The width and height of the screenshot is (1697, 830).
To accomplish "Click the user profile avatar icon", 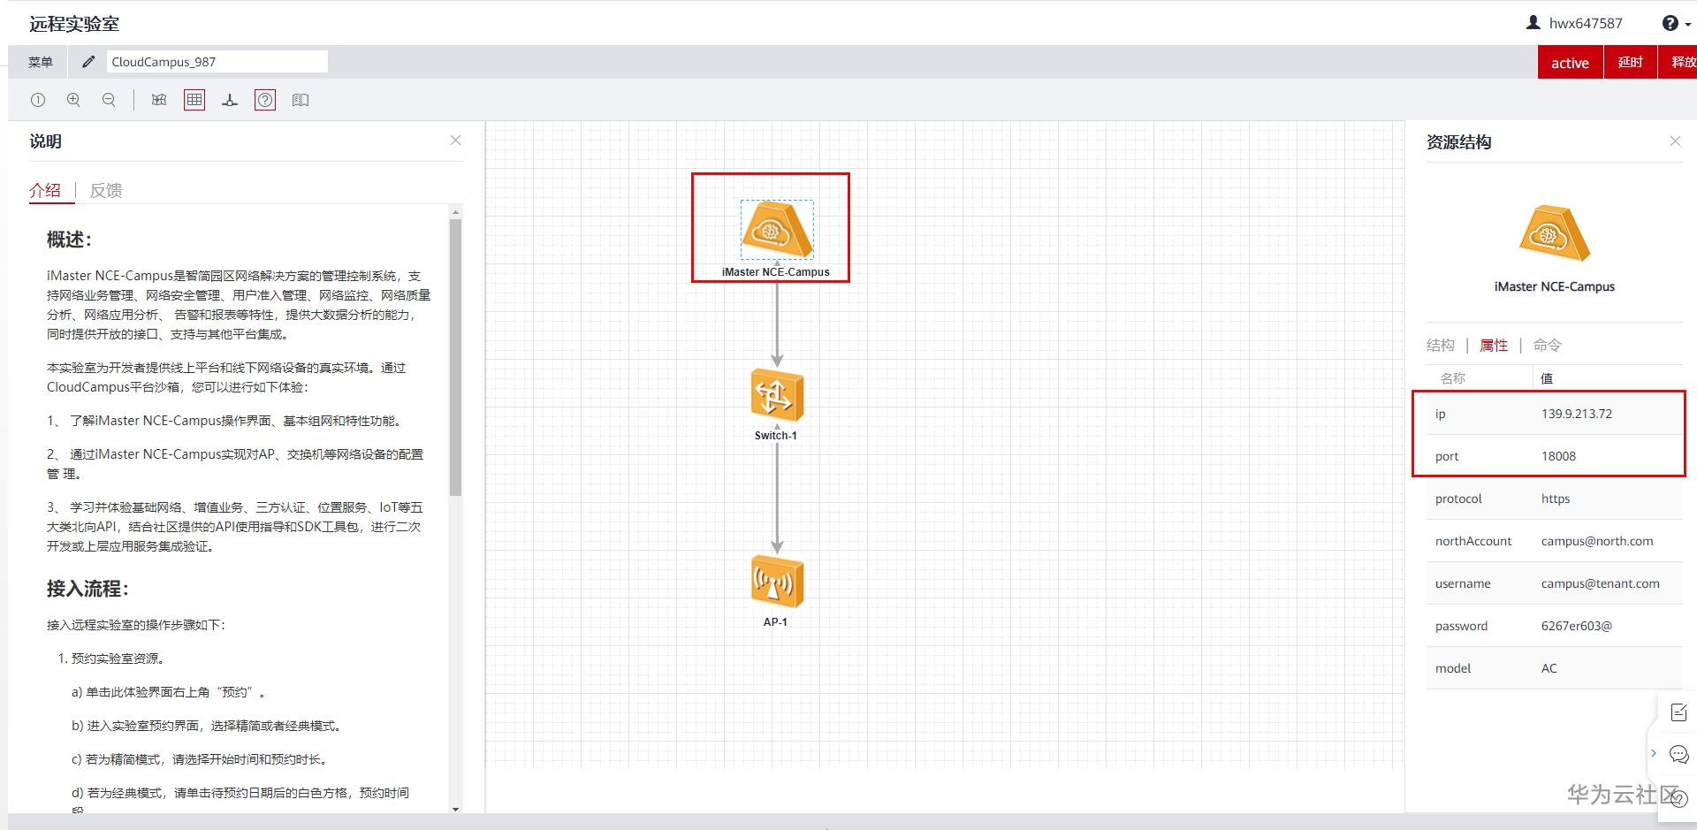I will (1533, 23).
